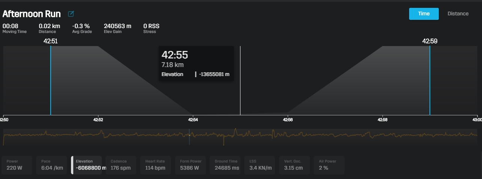Toggle the Power metric tile
The height and width of the screenshot is (179, 482).
pos(19,165)
